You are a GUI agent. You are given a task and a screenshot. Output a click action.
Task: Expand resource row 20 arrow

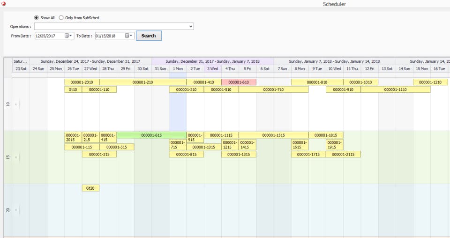click(x=16, y=210)
